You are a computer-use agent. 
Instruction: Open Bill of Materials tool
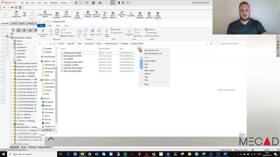113,15
